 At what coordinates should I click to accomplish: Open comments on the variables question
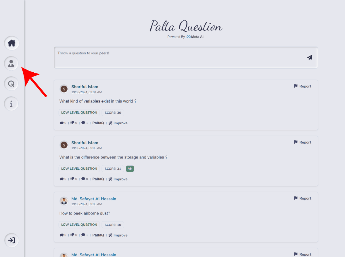point(83,123)
